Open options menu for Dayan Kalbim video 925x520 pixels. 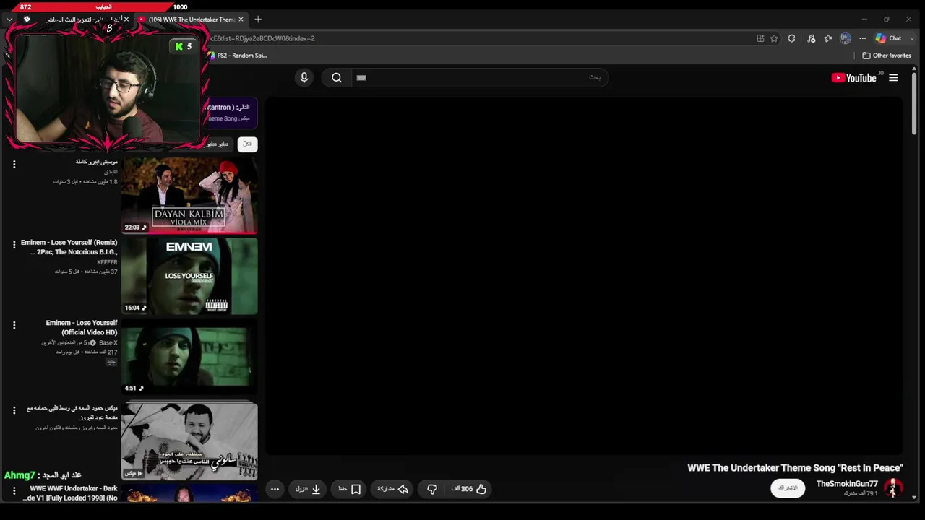(x=14, y=165)
